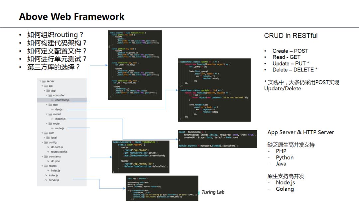Click the Node.js list entry

click(x=285, y=182)
